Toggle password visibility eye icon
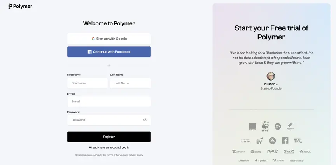 (145, 120)
